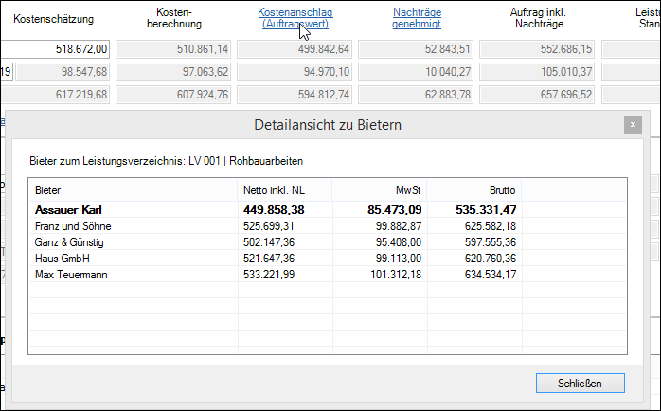Sort by the Bieter column header
Image resolution: width=661 pixels, height=411 pixels.
point(133,190)
